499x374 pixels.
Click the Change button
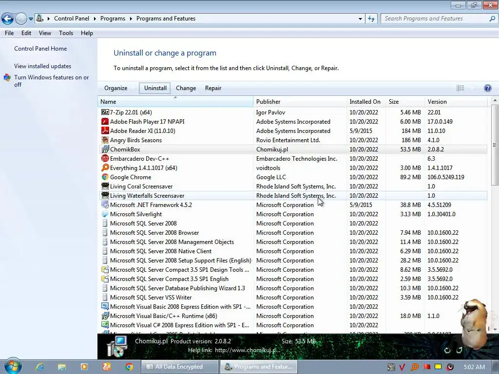click(186, 88)
